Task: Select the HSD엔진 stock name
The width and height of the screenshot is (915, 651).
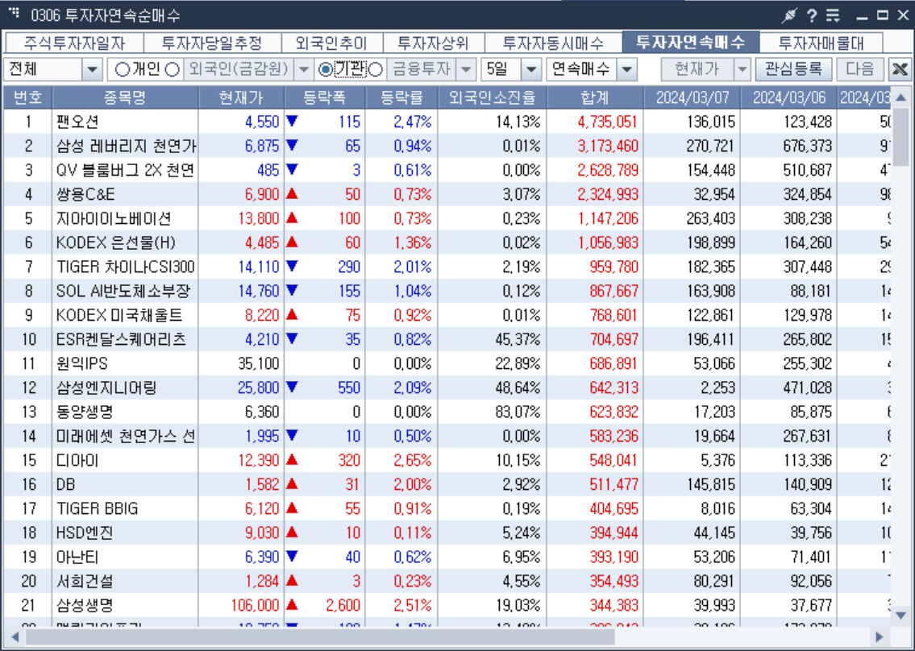Action: pos(85,533)
